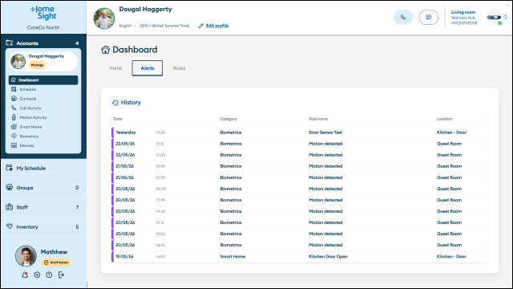This screenshot has width=513, height=289.
Task: Open Schedule in the account menu
Action: tap(28, 89)
